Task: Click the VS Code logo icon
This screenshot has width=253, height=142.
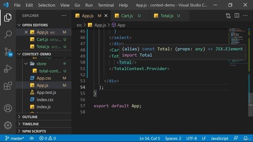Action: (6, 5)
